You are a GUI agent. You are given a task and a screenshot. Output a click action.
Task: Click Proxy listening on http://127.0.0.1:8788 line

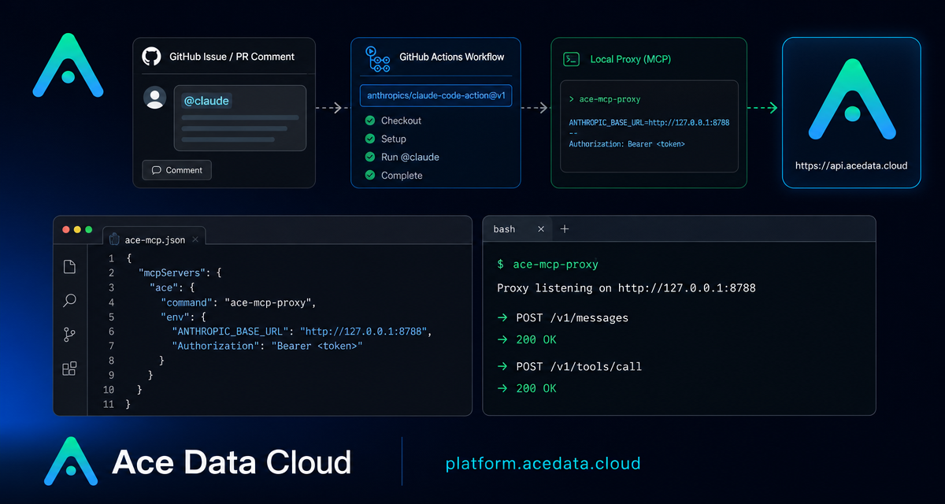[x=626, y=288]
